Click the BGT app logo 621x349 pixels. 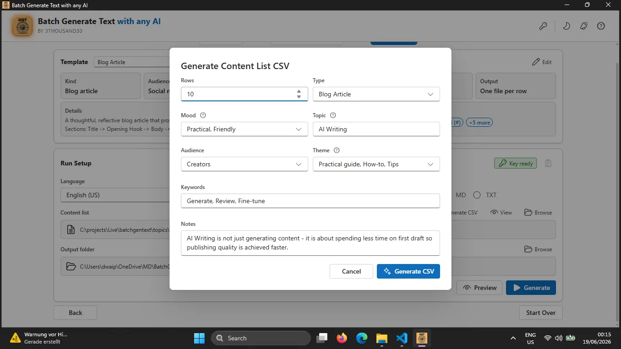click(x=22, y=26)
